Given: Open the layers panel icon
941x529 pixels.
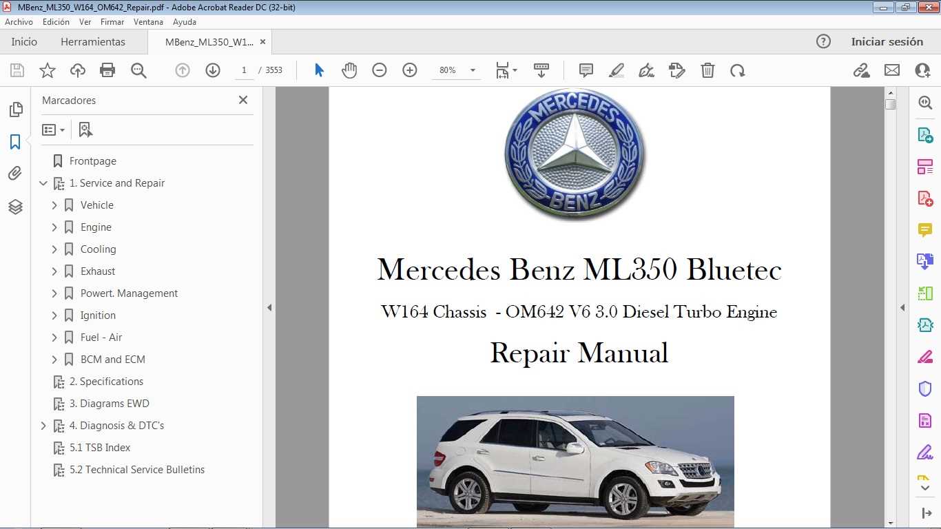Looking at the screenshot, I should 15,207.
